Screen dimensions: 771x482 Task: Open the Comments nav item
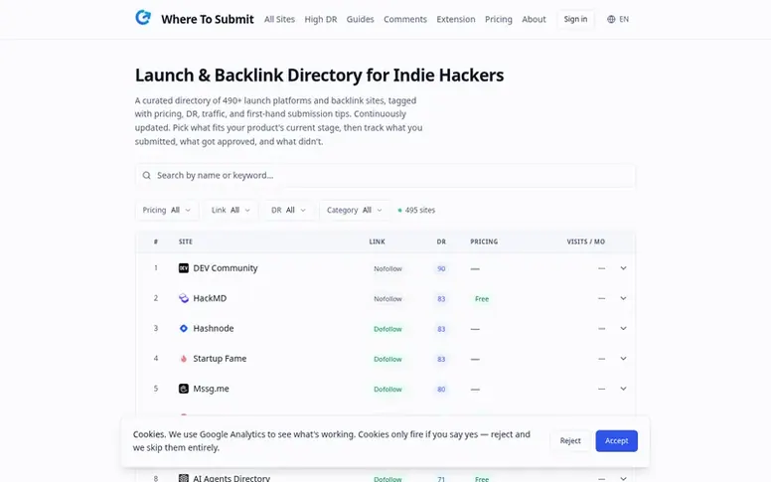(x=405, y=19)
